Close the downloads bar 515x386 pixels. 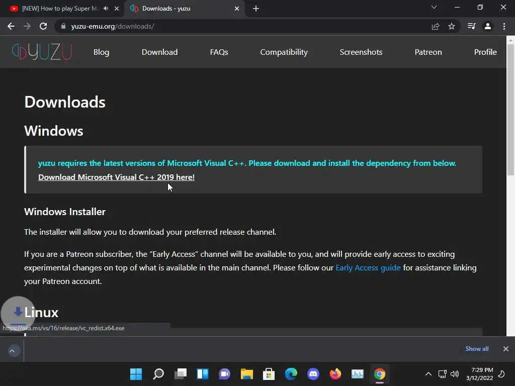coord(506,349)
